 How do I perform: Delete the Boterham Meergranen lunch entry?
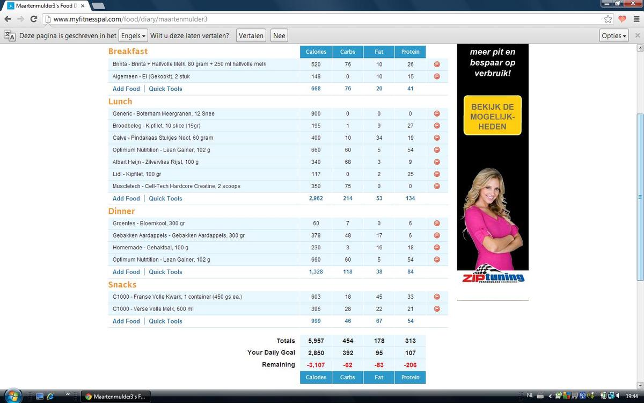pos(437,114)
